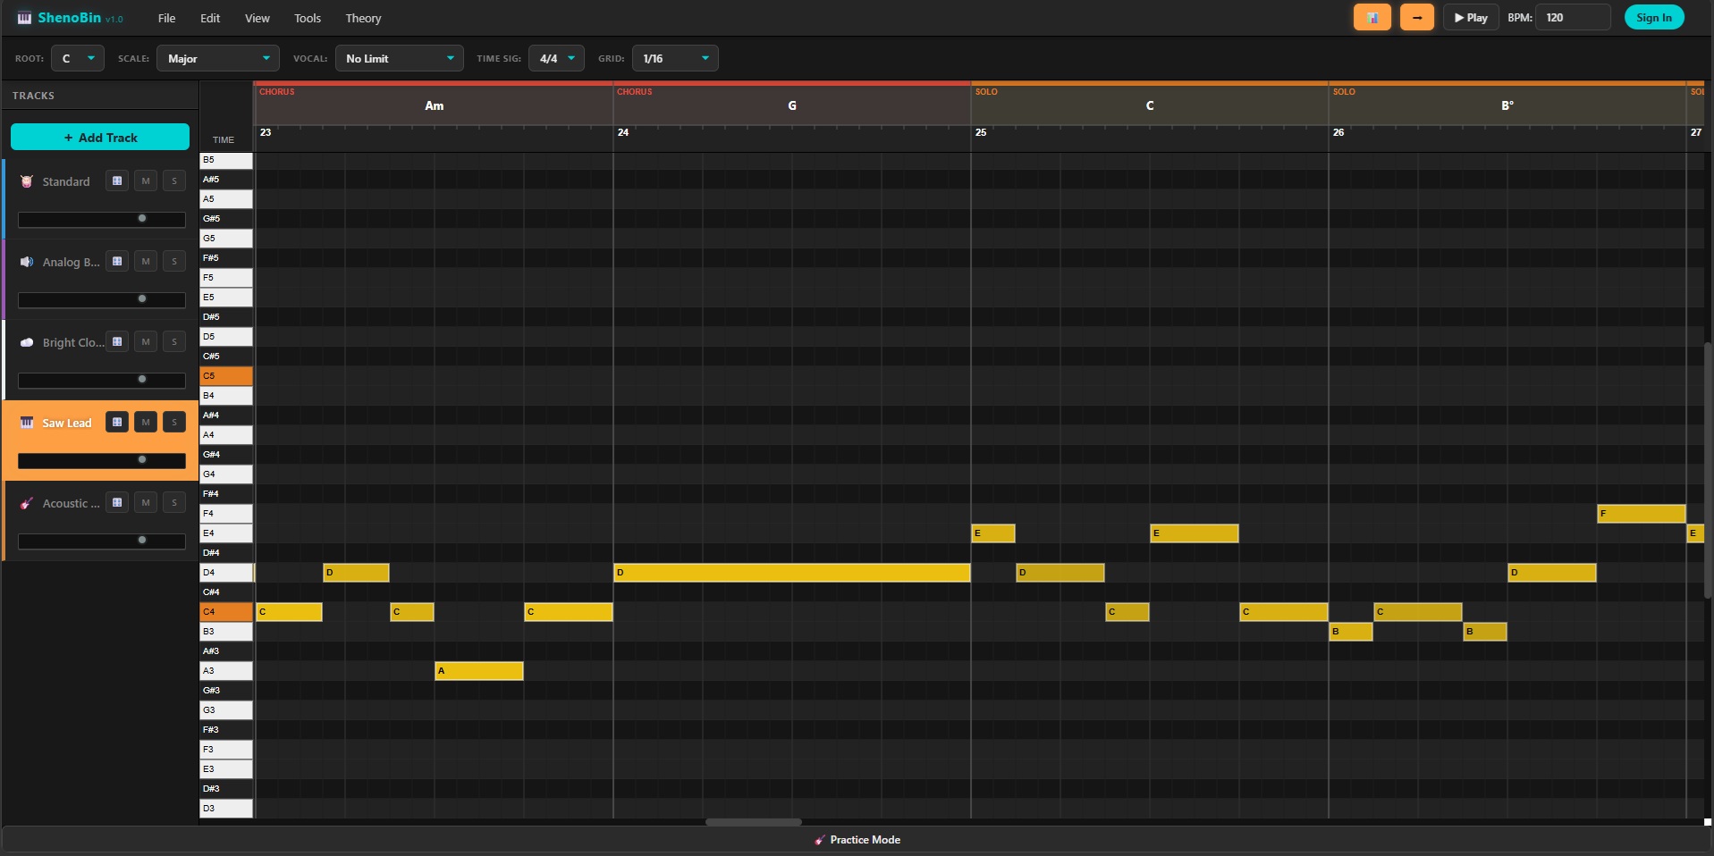
Task: Click the orange bar-chart icon button
Action: click(1372, 17)
